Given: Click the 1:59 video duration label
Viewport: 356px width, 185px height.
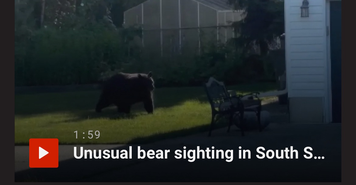Looking at the screenshot, I should (87, 134).
